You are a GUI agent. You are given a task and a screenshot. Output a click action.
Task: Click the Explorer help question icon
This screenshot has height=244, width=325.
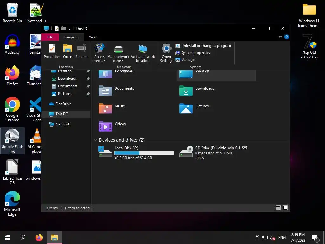pos(287,37)
